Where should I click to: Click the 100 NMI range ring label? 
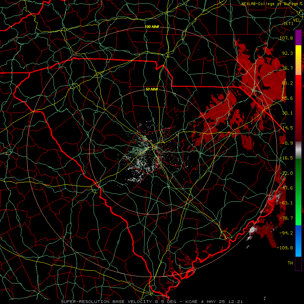coord(152,27)
